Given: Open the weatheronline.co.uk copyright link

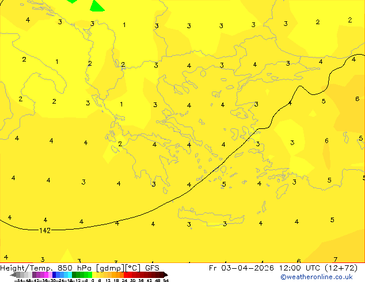Looking at the screenshot, I should pos(317,277).
